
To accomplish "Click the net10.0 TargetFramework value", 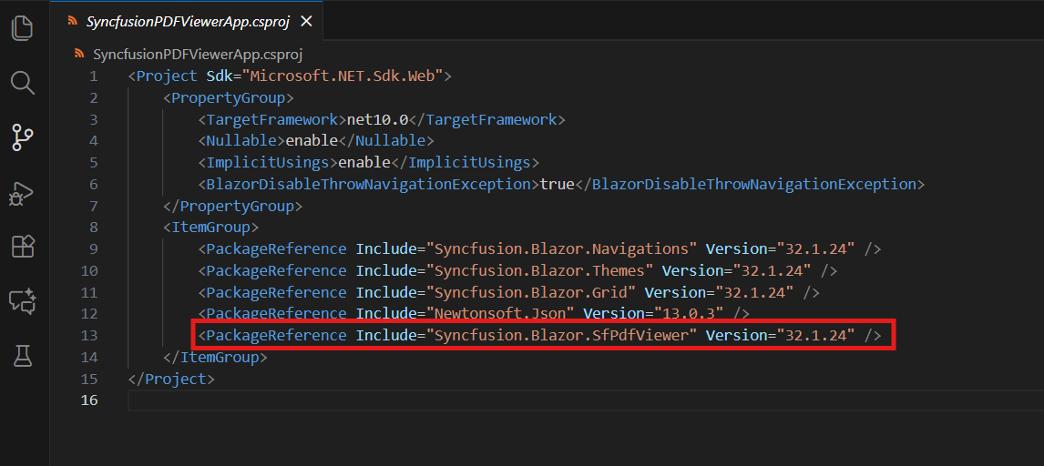I will 377,119.
